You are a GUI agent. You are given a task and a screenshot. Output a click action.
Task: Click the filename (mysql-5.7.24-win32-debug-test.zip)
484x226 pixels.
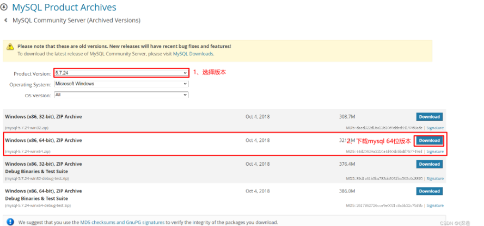click(37, 179)
